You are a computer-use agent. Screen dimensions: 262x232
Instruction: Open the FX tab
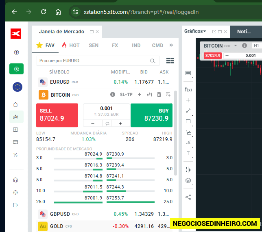coord(115,46)
